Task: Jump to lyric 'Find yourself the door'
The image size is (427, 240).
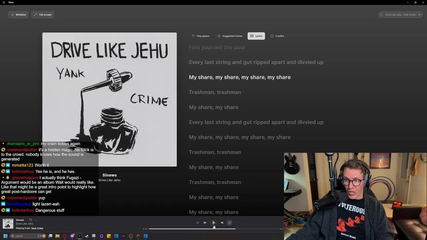Action: click(217, 47)
